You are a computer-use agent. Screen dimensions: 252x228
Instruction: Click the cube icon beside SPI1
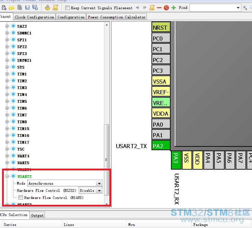pyautogui.click(x=13, y=40)
